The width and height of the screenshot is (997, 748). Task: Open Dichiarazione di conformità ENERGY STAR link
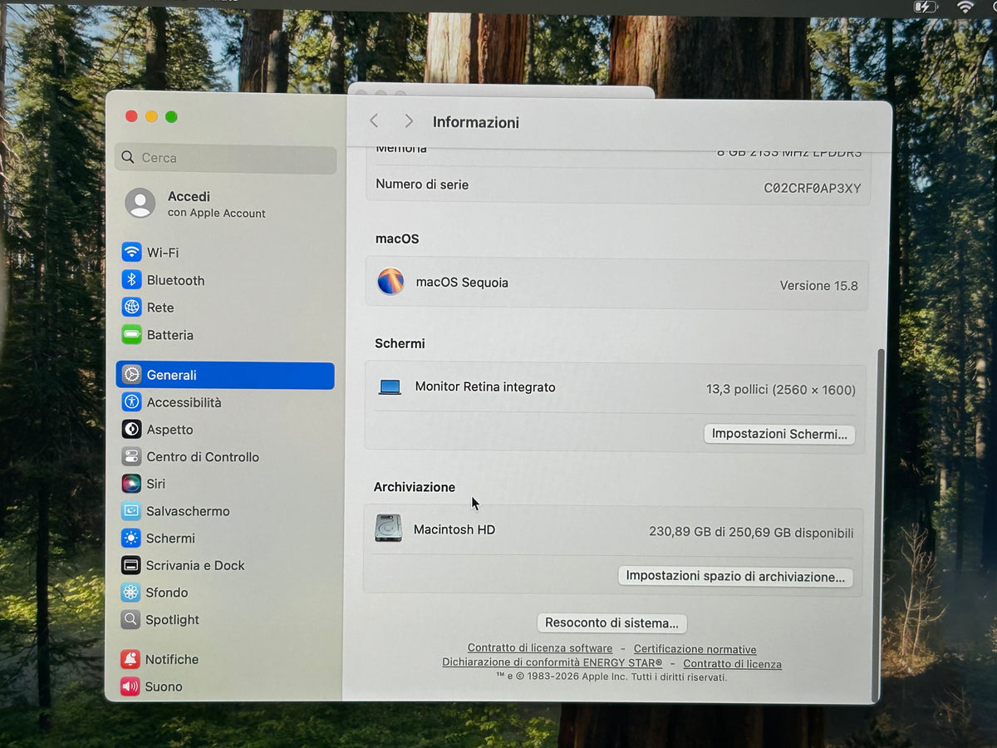553,662
